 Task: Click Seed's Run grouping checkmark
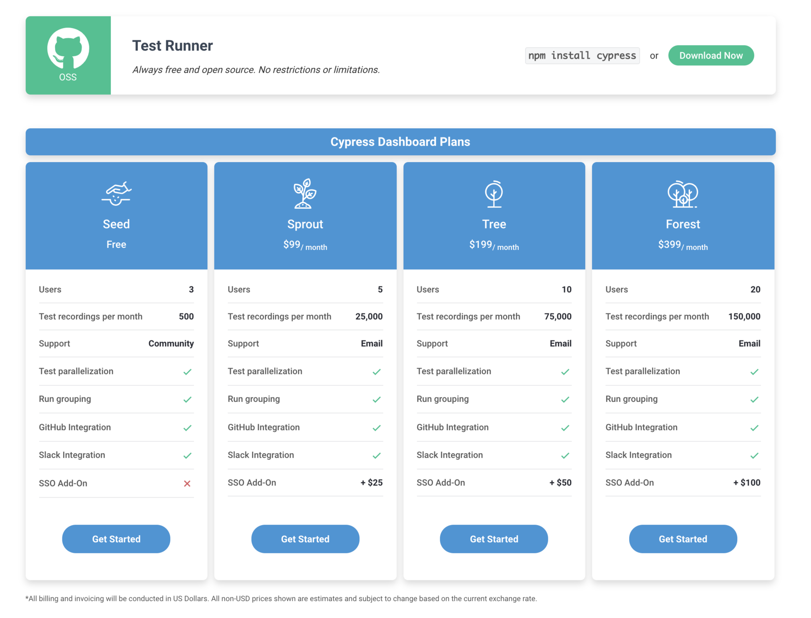click(187, 400)
